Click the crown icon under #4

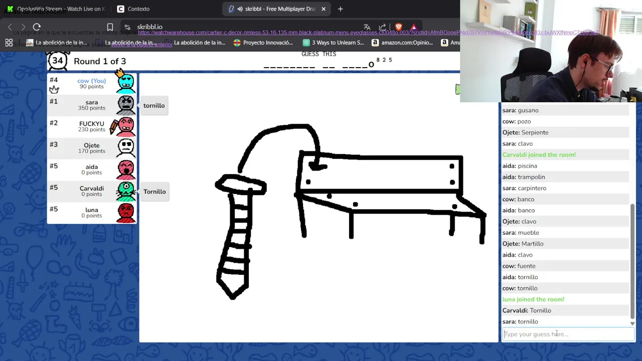tap(54, 89)
